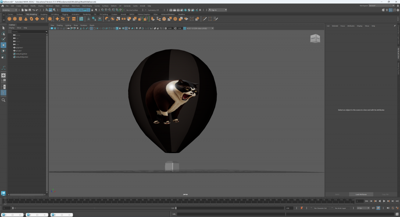
Task: Click the pin icon in Attribute Editor
Action: pyautogui.click(x=395, y=26)
